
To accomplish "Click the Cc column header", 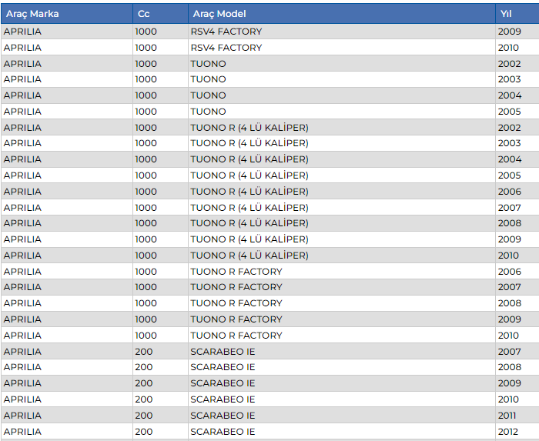I will (x=143, y=14).
